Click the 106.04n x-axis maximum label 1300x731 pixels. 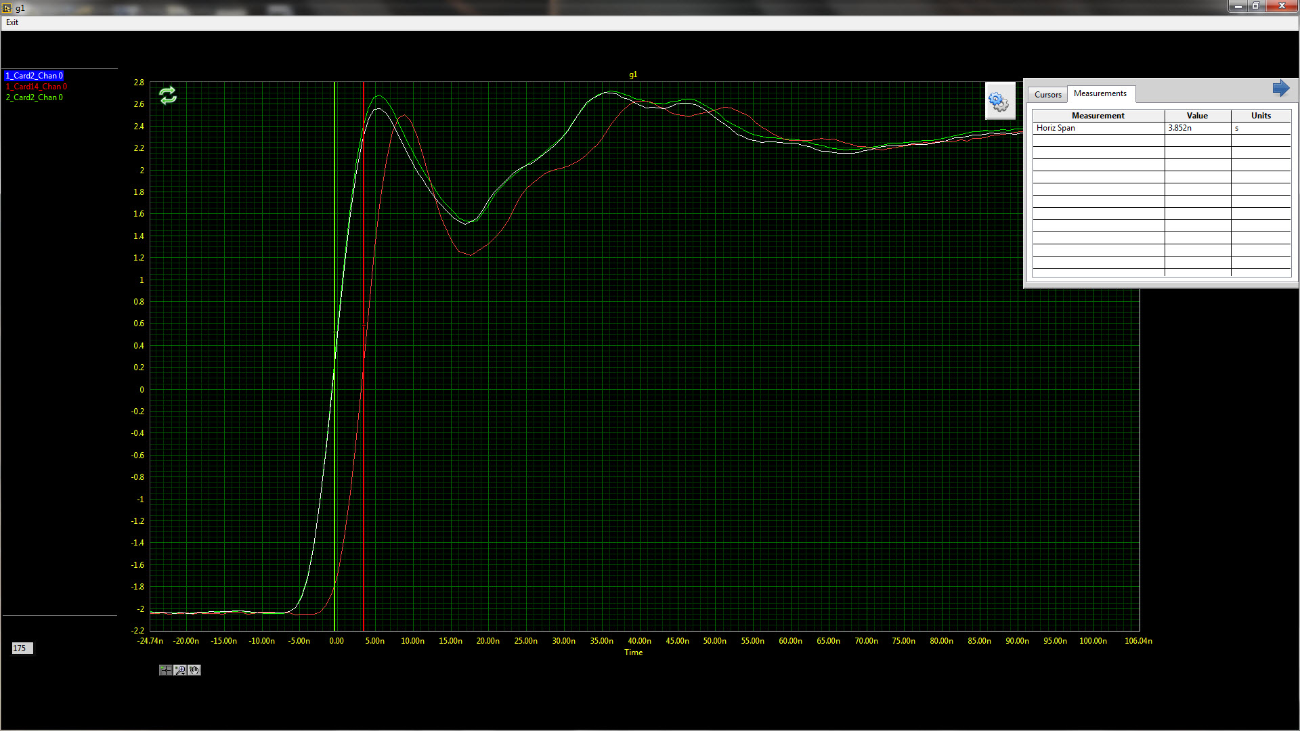tap(1138, 641)
